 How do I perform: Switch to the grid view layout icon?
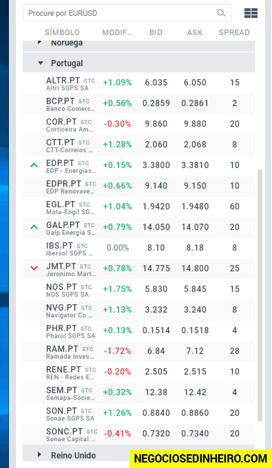[251, 13]
